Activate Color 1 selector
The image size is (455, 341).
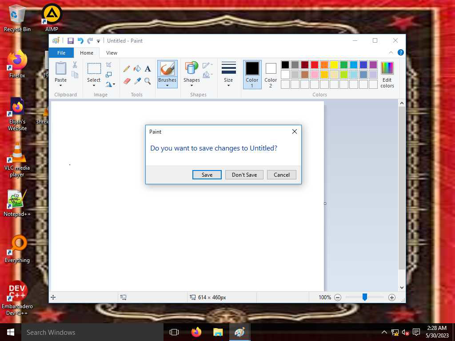tap(252, 74)
